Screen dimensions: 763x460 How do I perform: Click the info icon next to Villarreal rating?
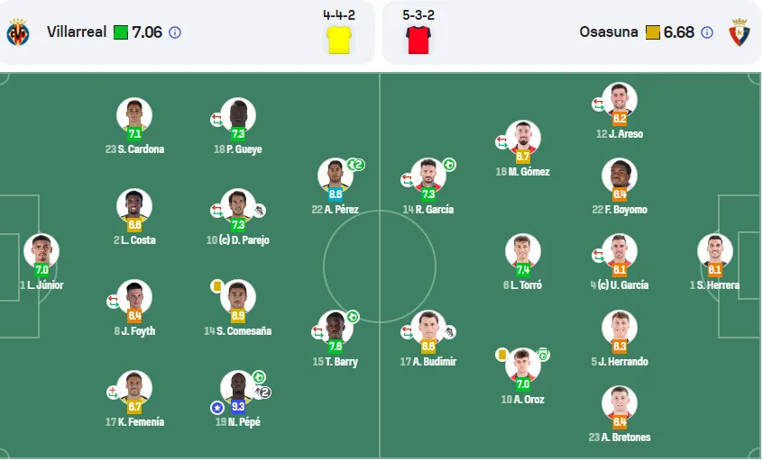(x=175, y=32)
